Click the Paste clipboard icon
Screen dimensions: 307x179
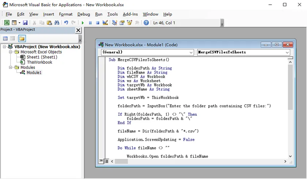tap(49, 23)
